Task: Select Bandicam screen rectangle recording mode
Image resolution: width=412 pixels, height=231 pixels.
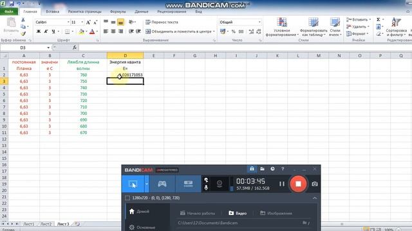Action: coord(133,184)
